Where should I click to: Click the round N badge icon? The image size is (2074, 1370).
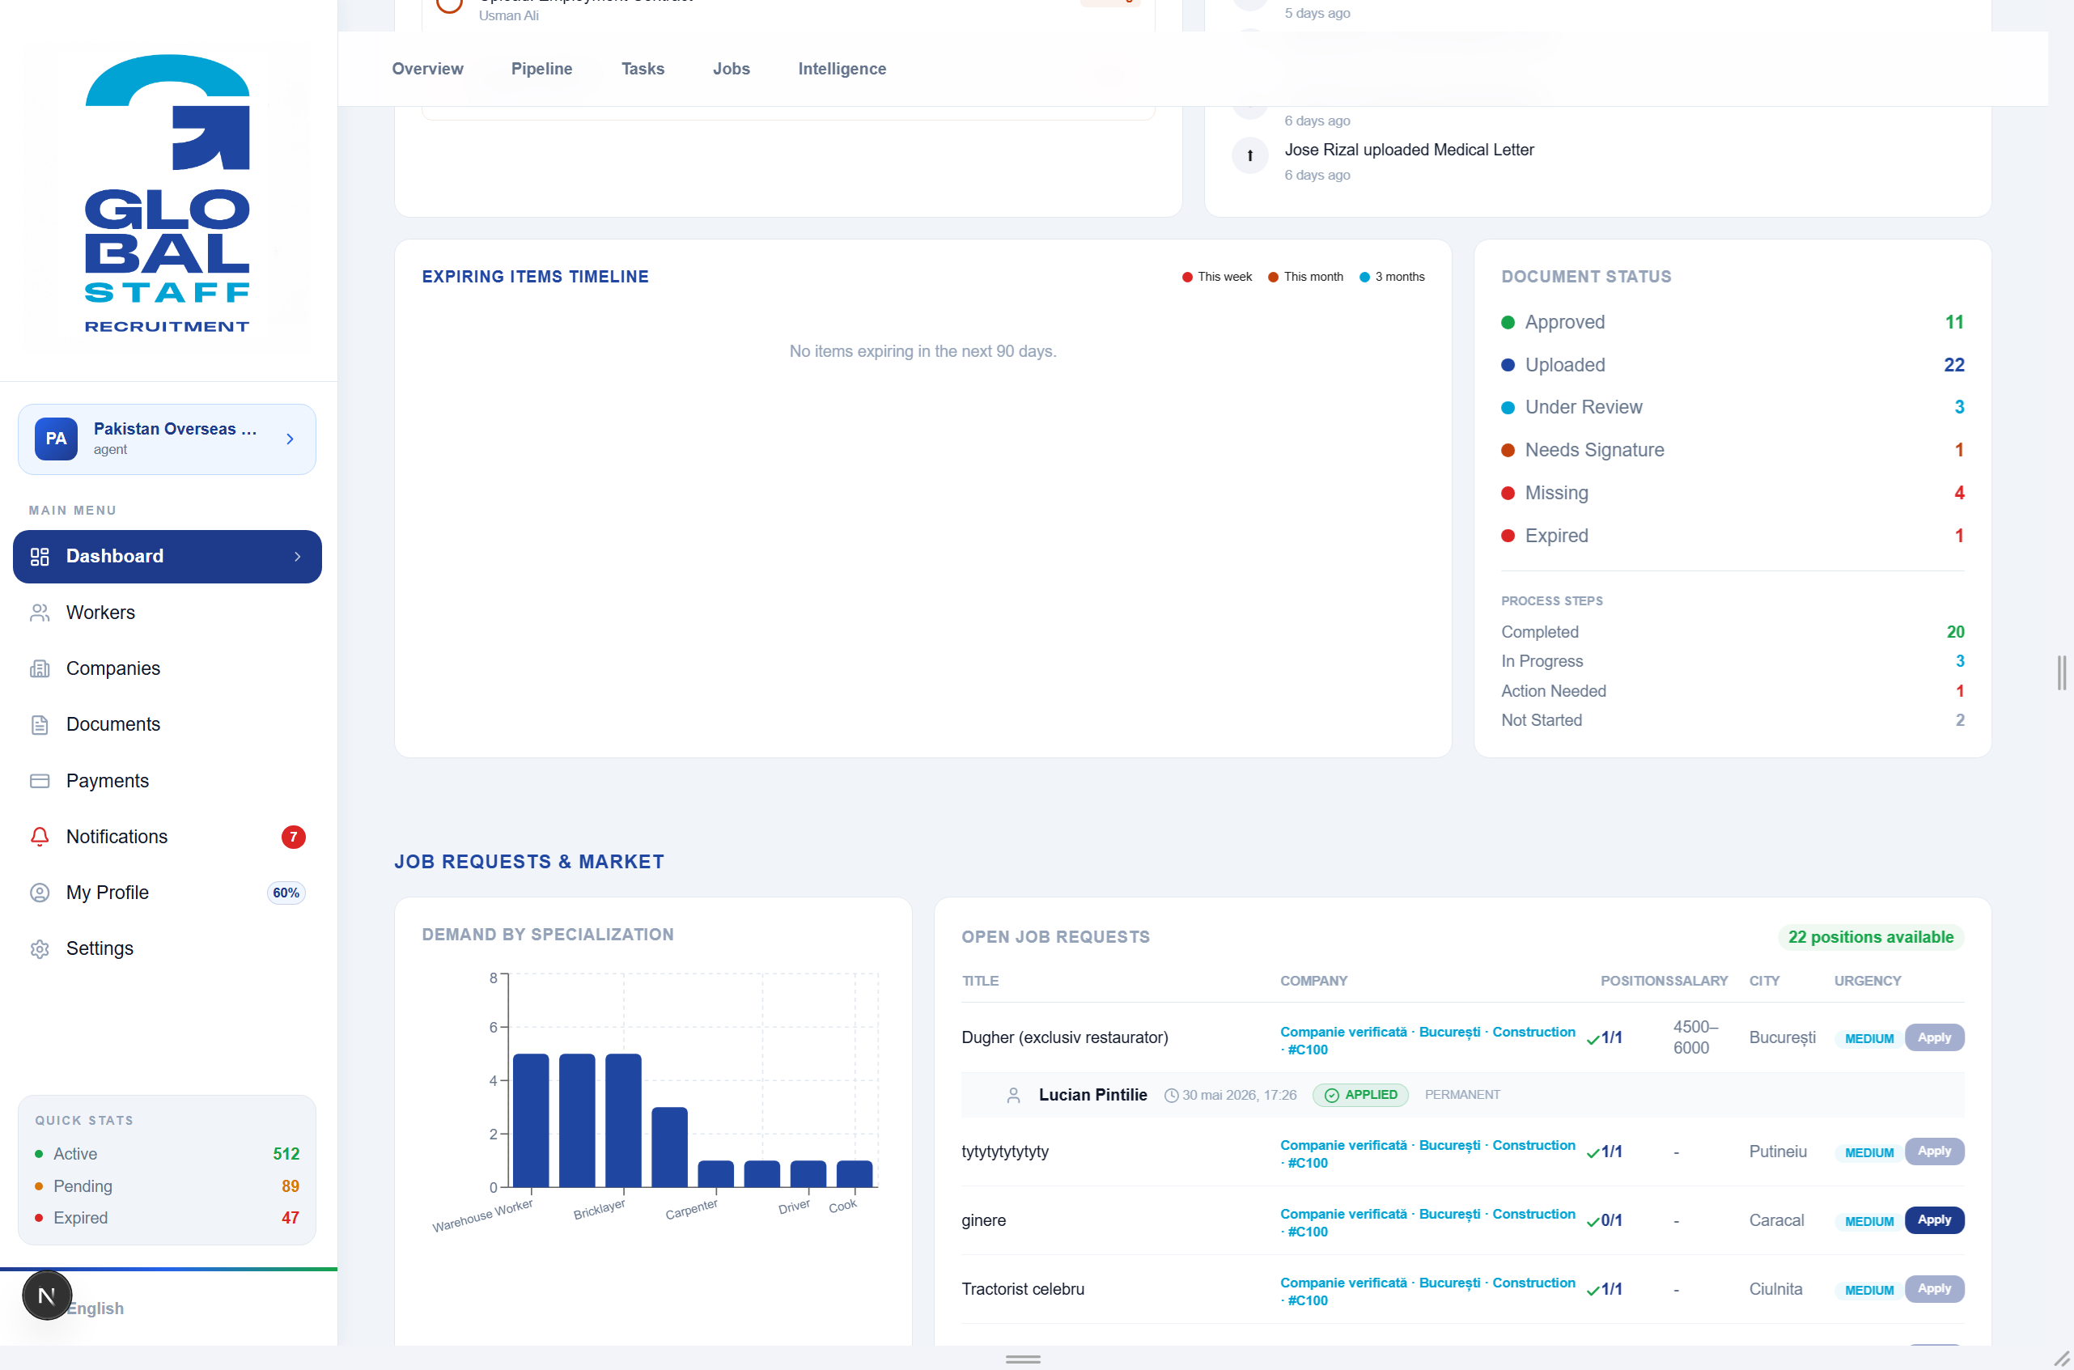point(47,1295)
